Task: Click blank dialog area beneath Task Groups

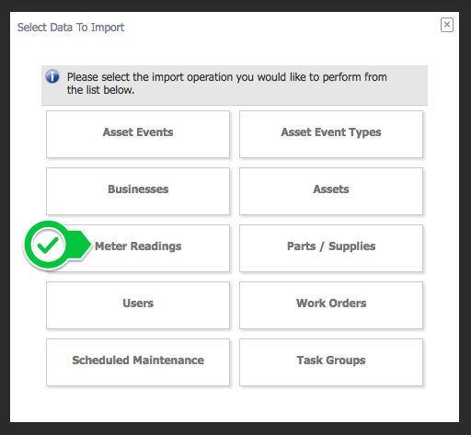Action: click(x=331, y=404)
